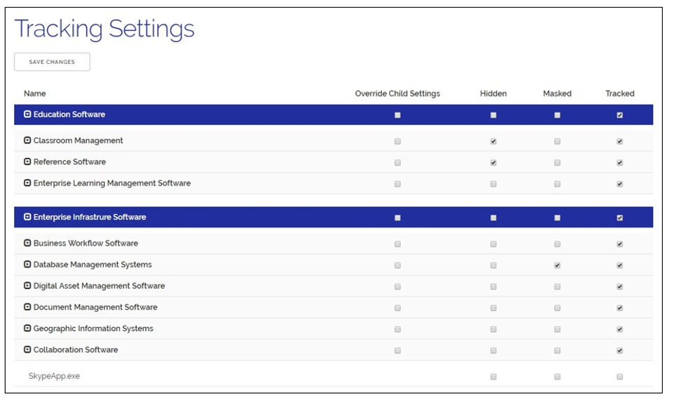Check Hidden for Database Management Systems
The width and height of the screenshot is (674, 398).
tap(494, 265)
